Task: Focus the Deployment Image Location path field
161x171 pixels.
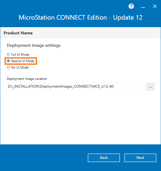Action: click(76, 87)
